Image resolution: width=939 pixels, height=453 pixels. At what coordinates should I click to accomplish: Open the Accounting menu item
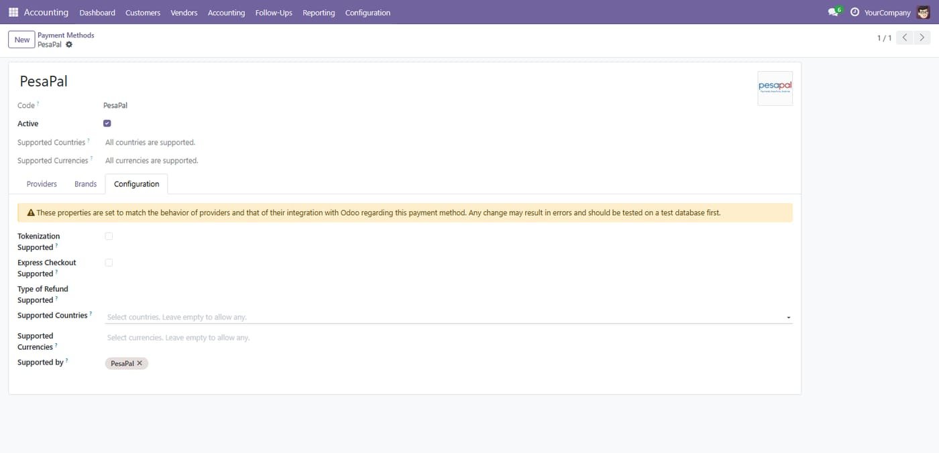226,13
